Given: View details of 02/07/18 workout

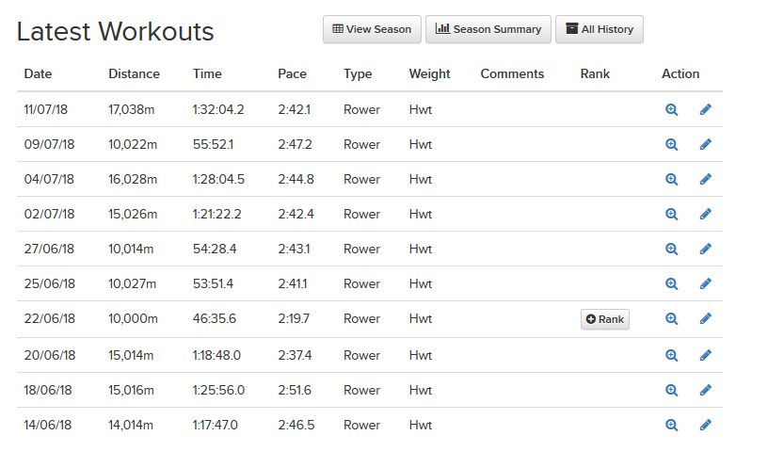Looking at the screenshot, I should pos(671,215).
